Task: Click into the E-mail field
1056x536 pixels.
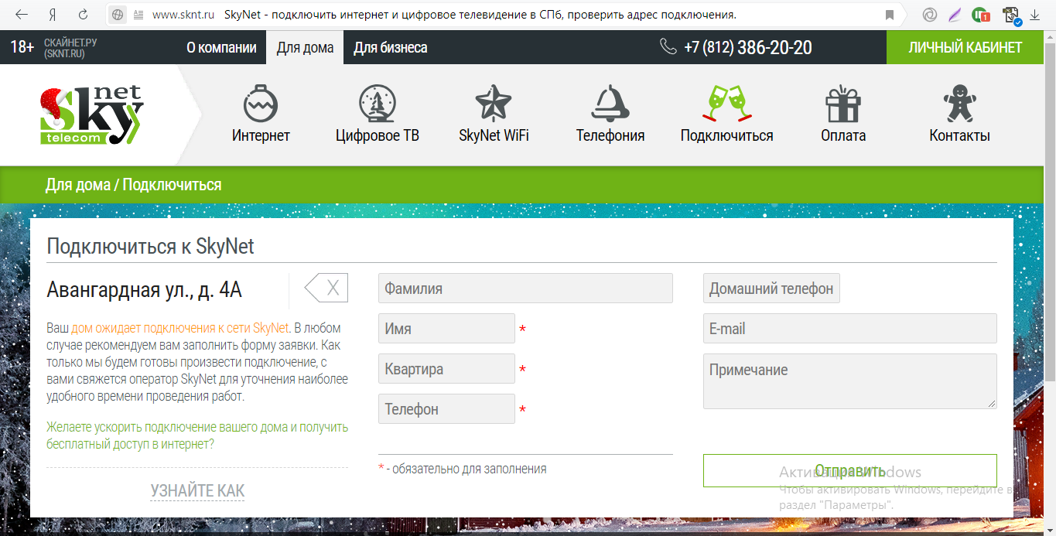Action: (850, 329)
